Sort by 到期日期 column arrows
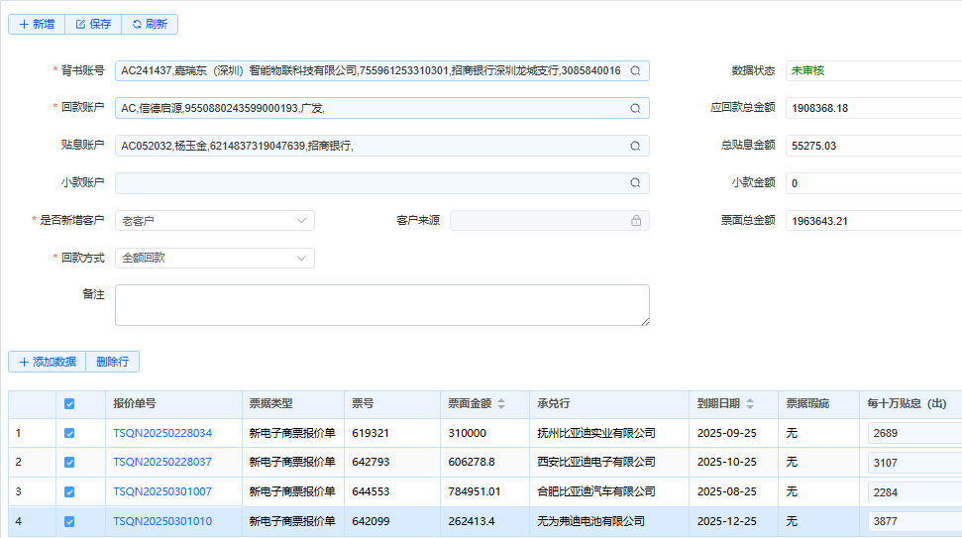 749,404
